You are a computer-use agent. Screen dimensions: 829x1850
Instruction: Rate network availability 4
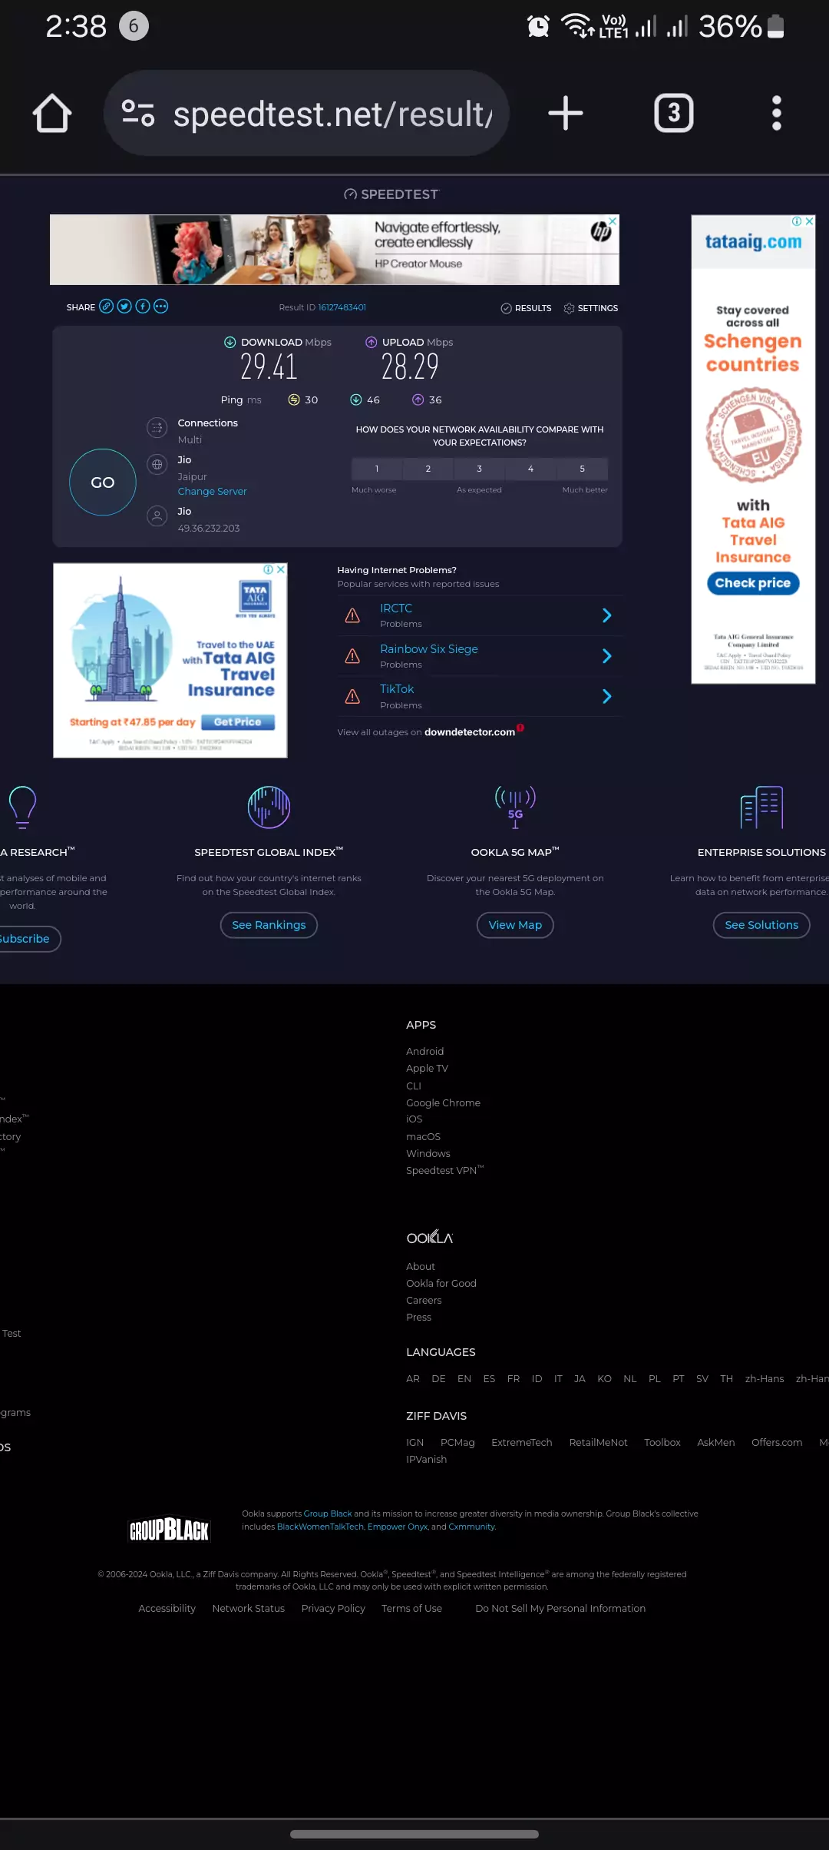(530, 469)
